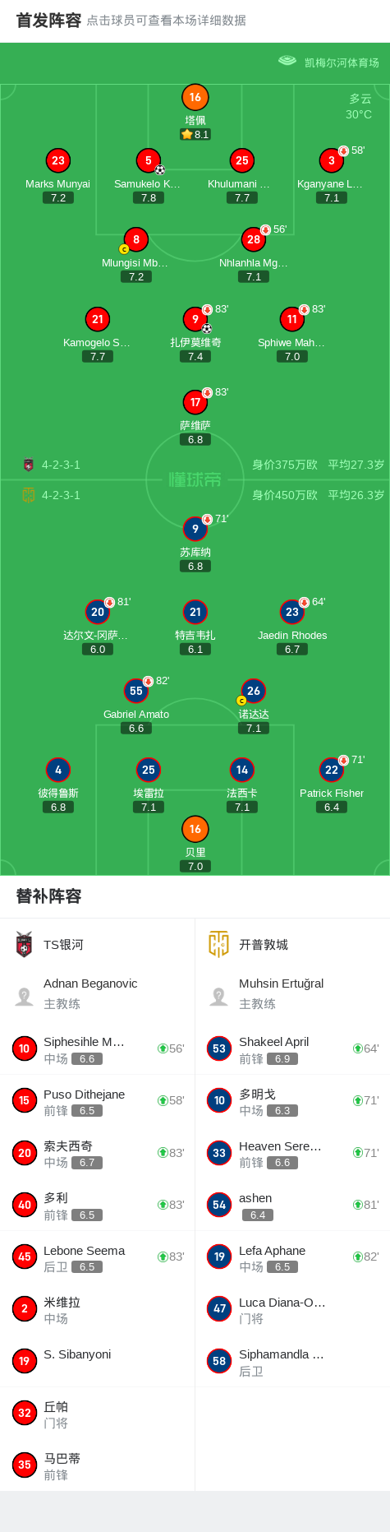Tap the stadium icon beside 凯梅尔河体育场
390x1532 pixels.
287,61
